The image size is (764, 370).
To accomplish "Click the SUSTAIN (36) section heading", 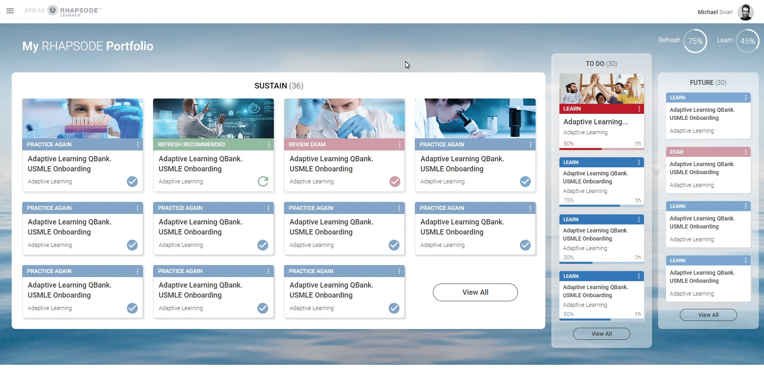I will [x=279, y=86].
